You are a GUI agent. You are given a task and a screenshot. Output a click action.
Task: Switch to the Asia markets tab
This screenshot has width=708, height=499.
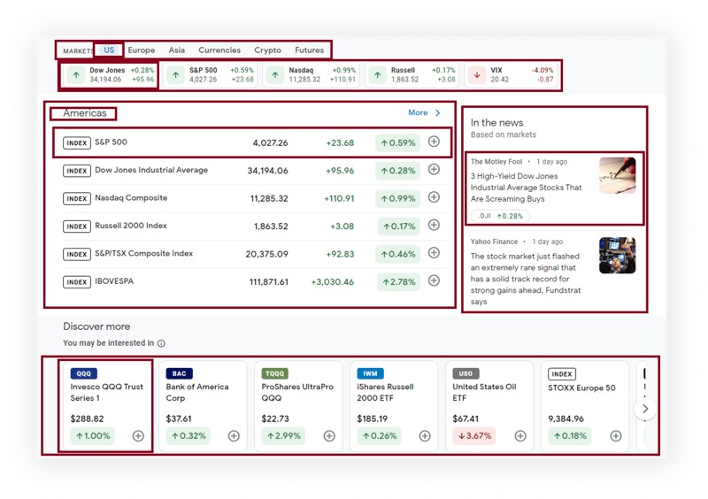coord(176,50)
